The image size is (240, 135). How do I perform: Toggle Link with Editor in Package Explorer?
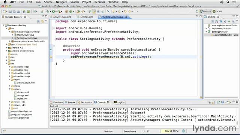(42, 21)
